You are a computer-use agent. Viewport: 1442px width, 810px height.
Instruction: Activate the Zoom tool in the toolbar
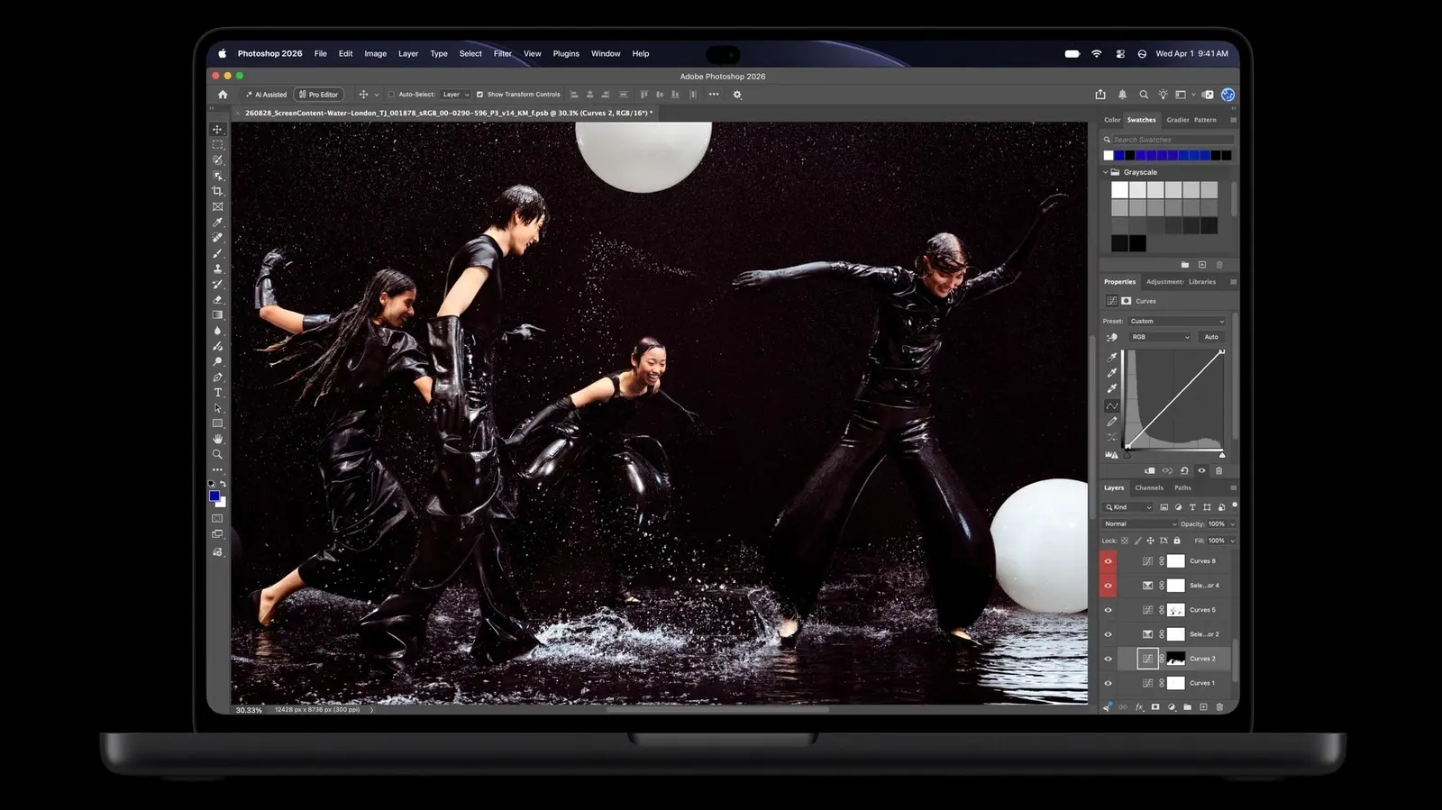coord(217,454)
